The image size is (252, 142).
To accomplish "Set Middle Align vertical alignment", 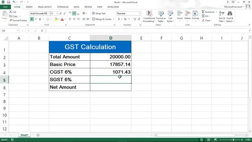I will (74, 13).
